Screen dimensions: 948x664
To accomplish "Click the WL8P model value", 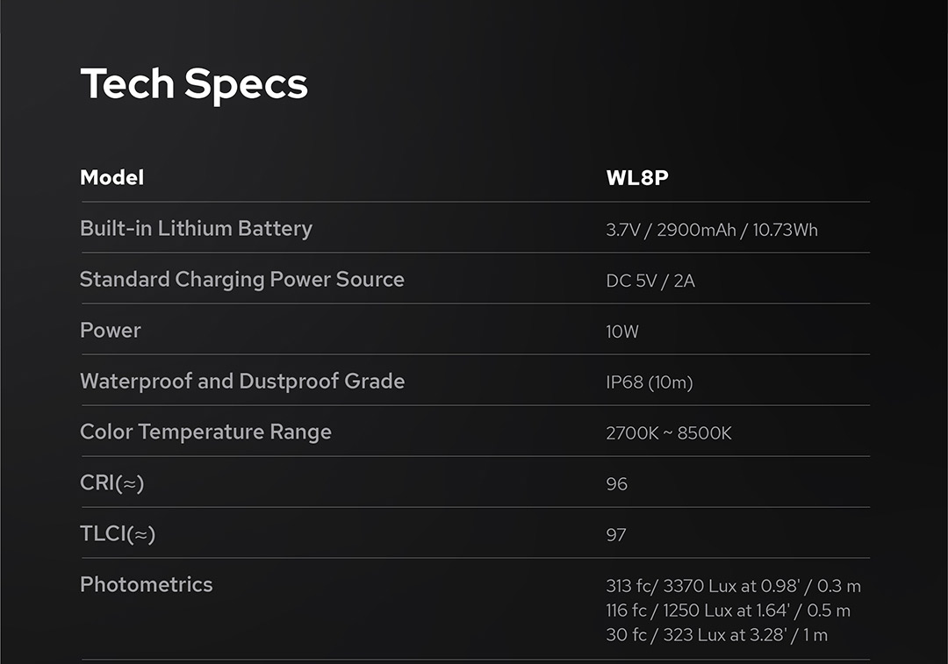I will [637, 178].
